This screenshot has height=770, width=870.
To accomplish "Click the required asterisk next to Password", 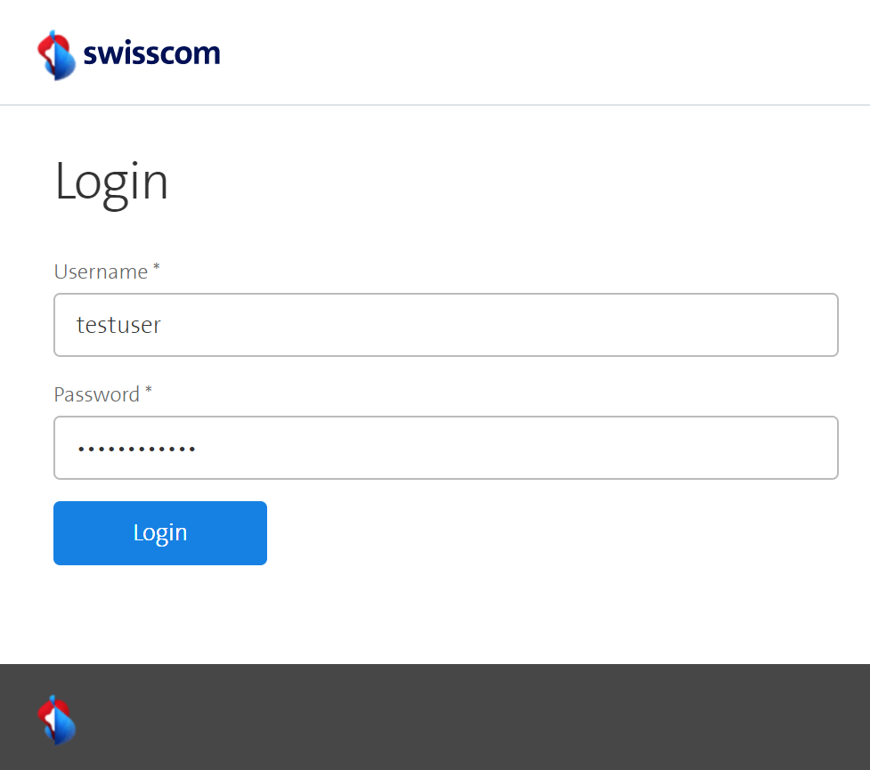I will pos(149,391).
